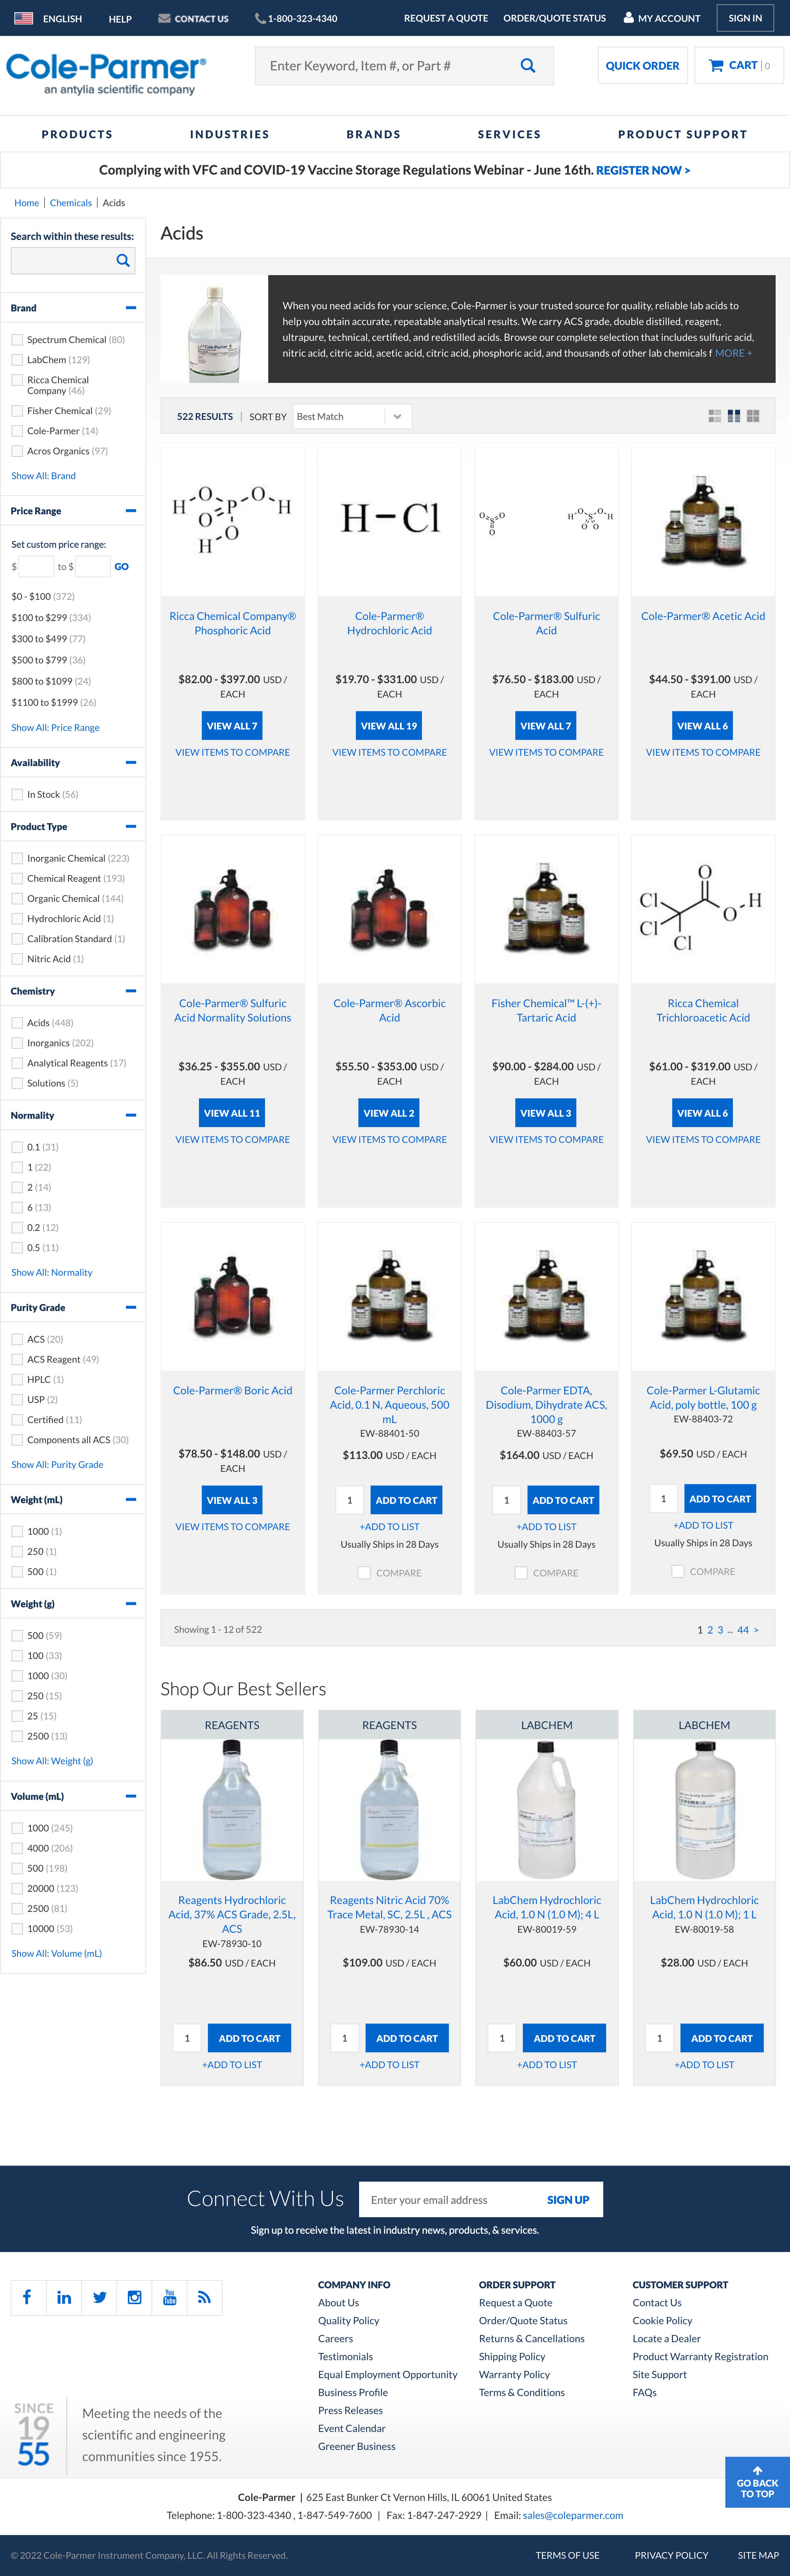Click the My Account person icon
The width and height of the screenshot is (790, 2576).
[x=629, y=18]
